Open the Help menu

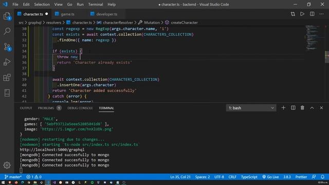click(112, 4)
